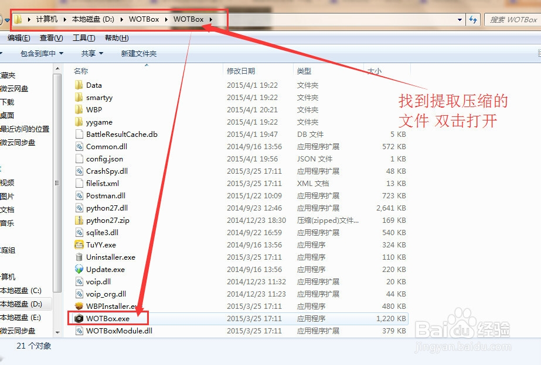Click 新建文件夹 button
The width and height of the screenshot is (541, 365).
coord(139,53)
